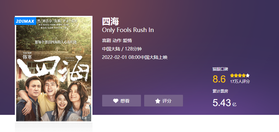This screenshot has height=132, width=279.
Task: Open the 四海 movie poster image
Action: 54,69
